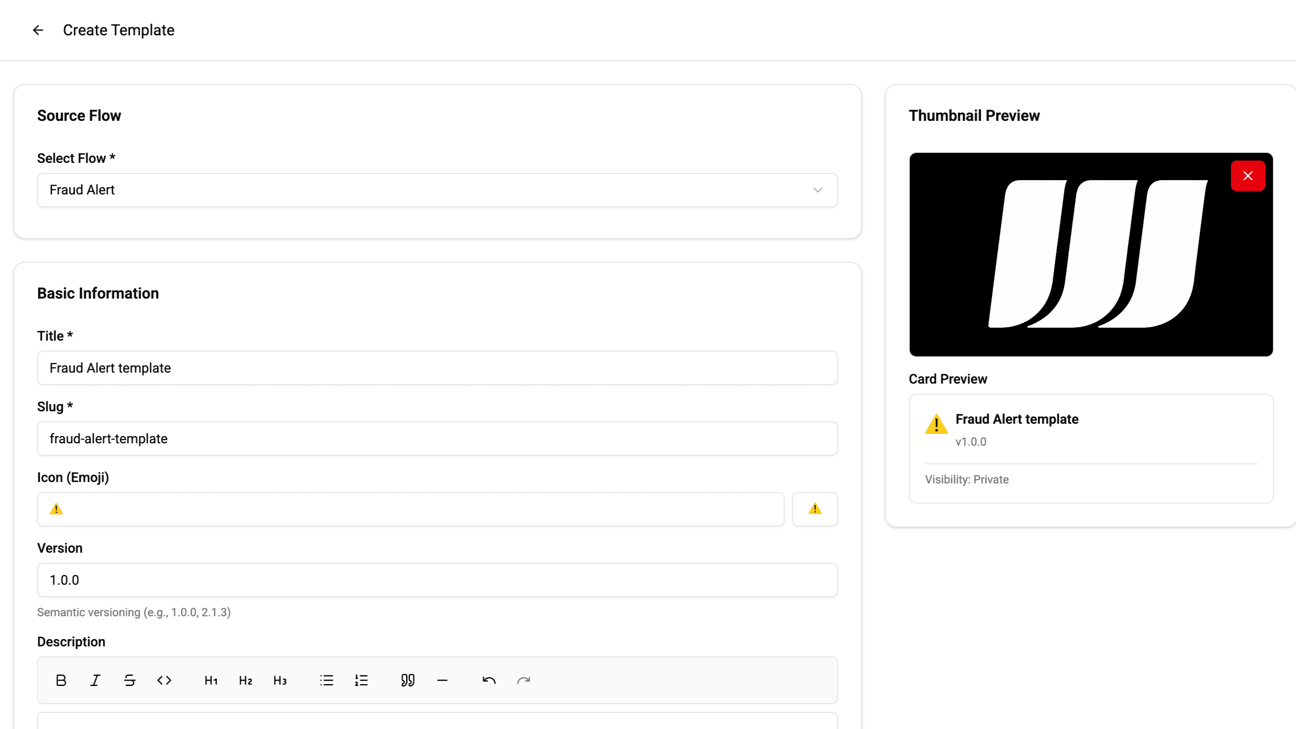Click the back arrow icon

(x=38, y=30)
